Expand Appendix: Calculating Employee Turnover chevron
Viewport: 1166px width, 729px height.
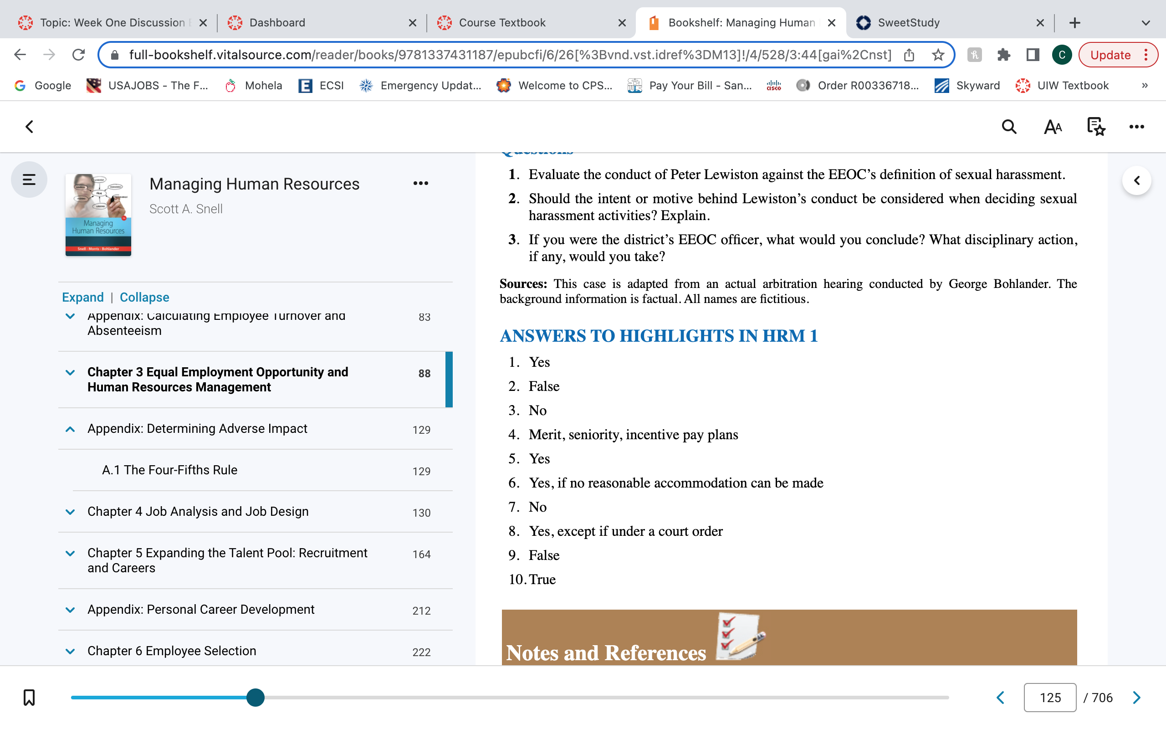tap(70, 316)
